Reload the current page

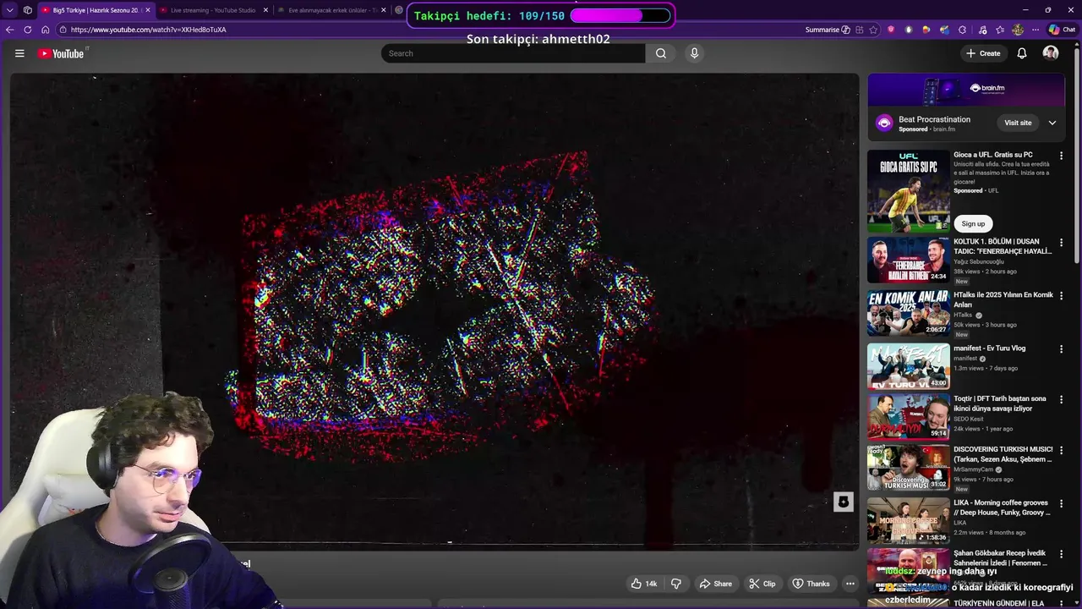click(x=27, y=30)
